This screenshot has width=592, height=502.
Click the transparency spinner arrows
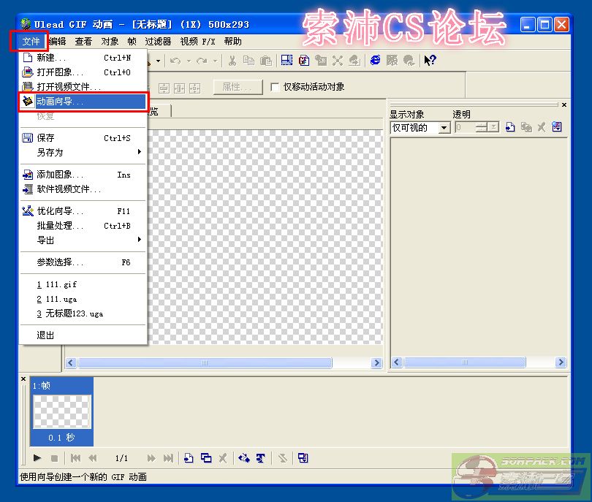tap(482, 127)
